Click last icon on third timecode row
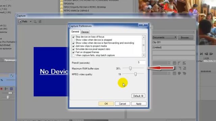The width and height of the screenshot is (216, 121). [x=184, y=73]
